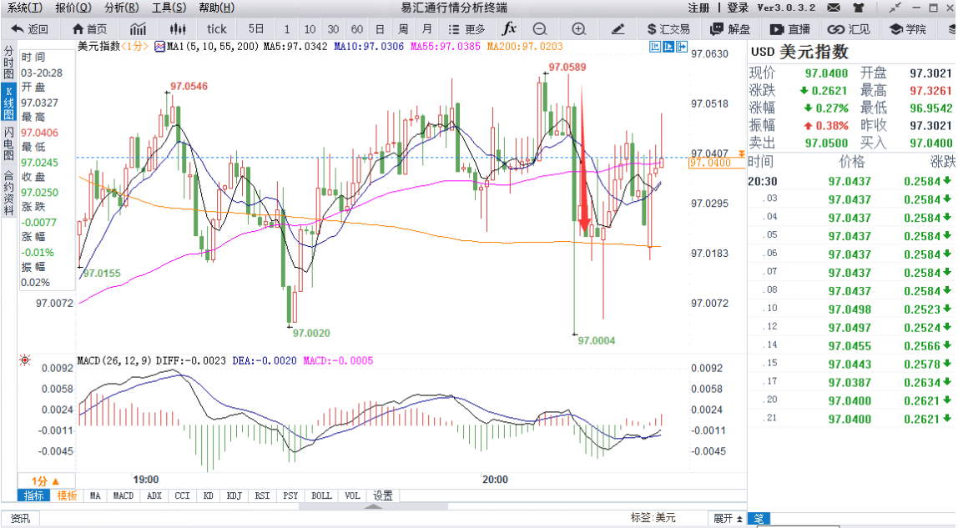Click the 登录 login link

737,8
